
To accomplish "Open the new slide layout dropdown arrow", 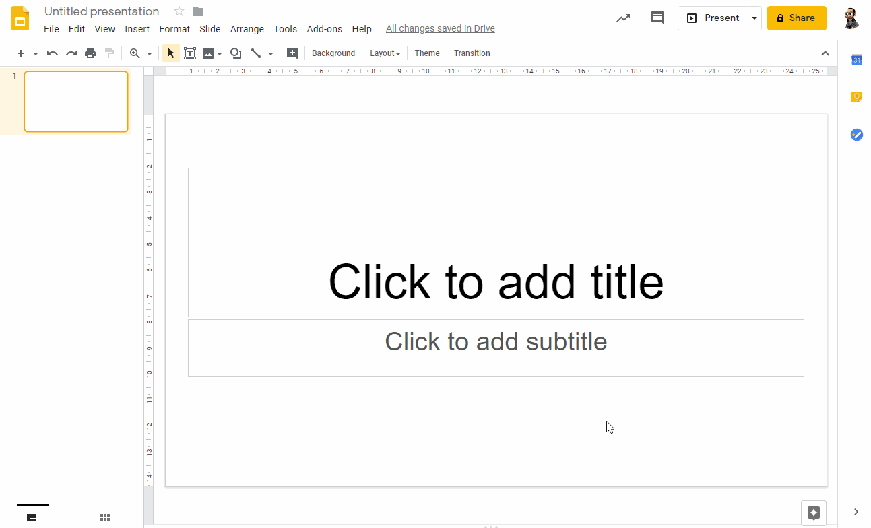I will [x=36, y=53].
